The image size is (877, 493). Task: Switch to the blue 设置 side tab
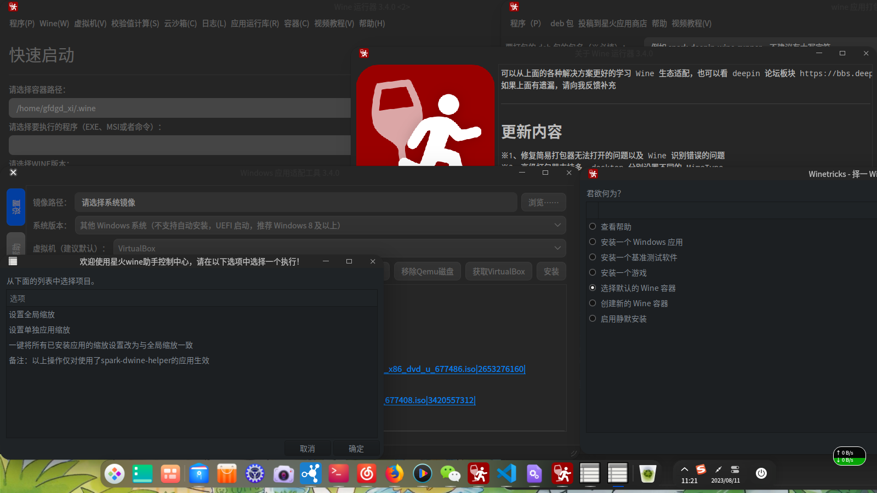tap(16, 207)
